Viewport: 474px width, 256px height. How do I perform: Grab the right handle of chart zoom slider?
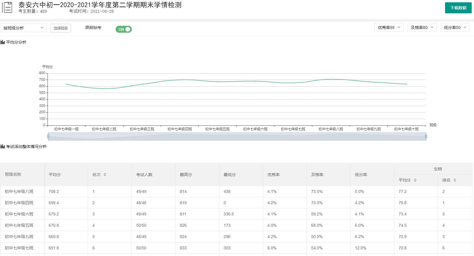pyautogui.click(x=426, y=136)
